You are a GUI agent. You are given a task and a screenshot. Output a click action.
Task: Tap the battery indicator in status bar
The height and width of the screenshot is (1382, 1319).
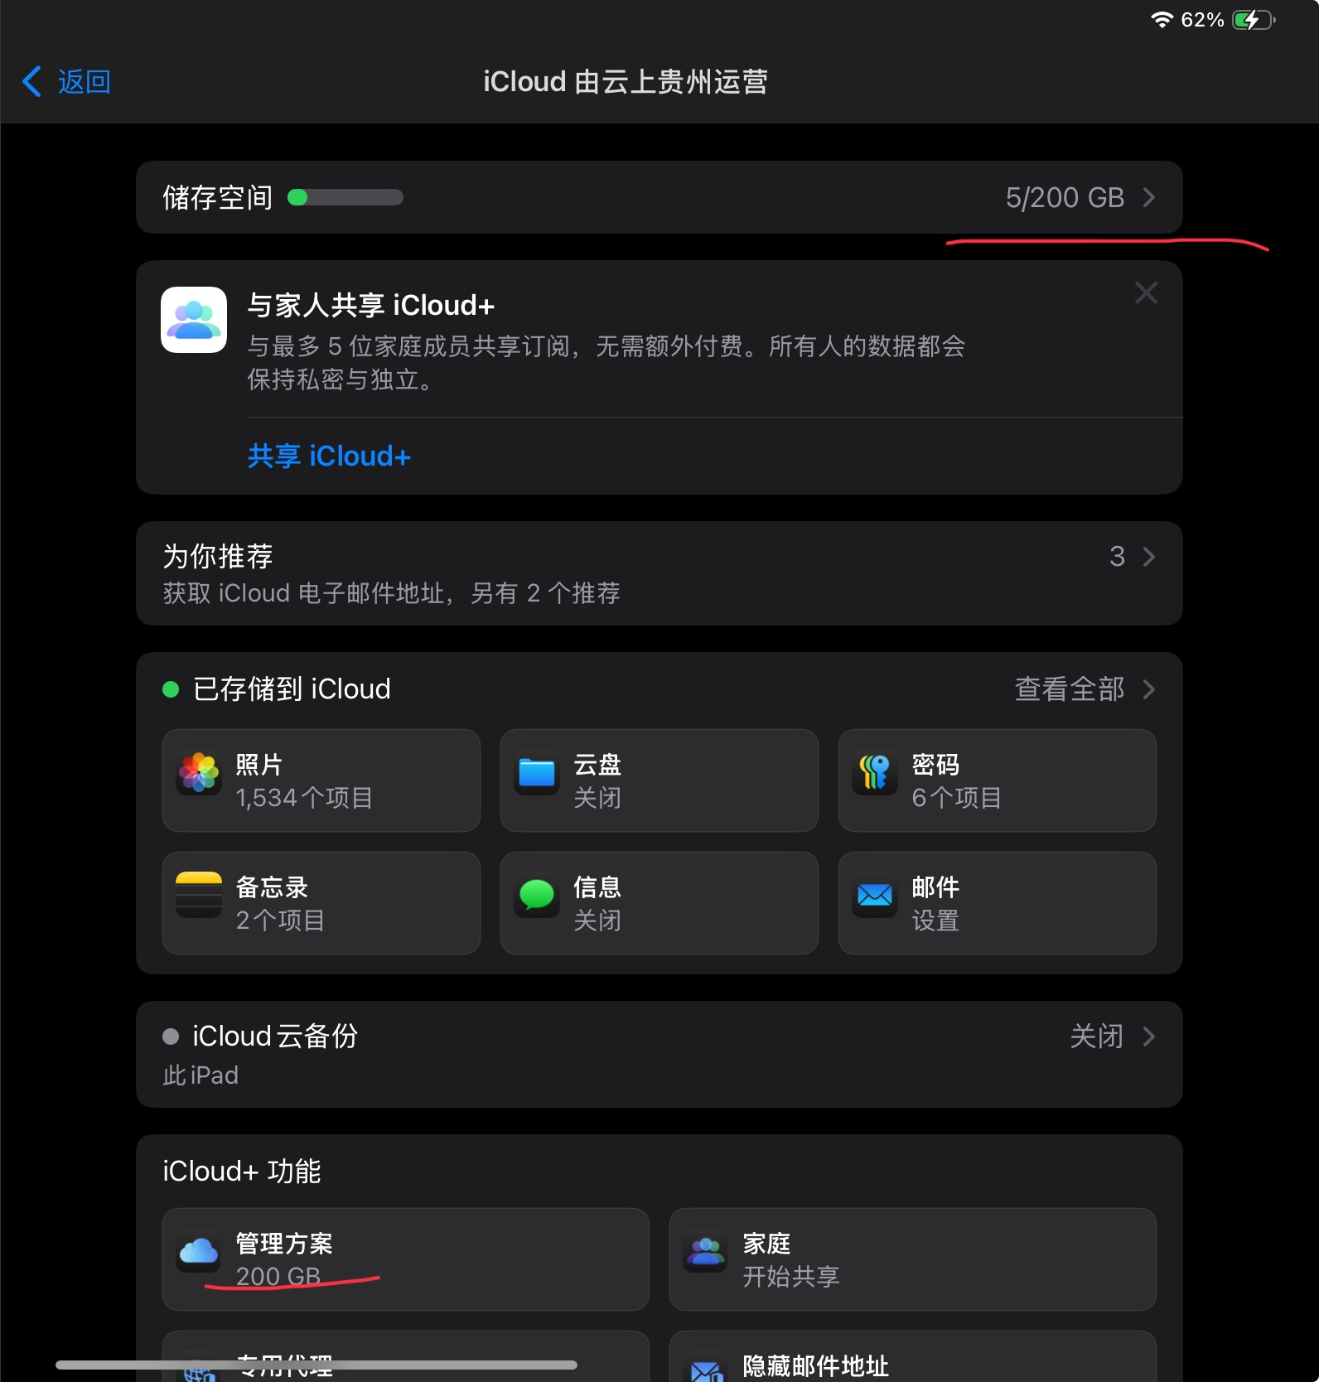[x=1254, y=20]
